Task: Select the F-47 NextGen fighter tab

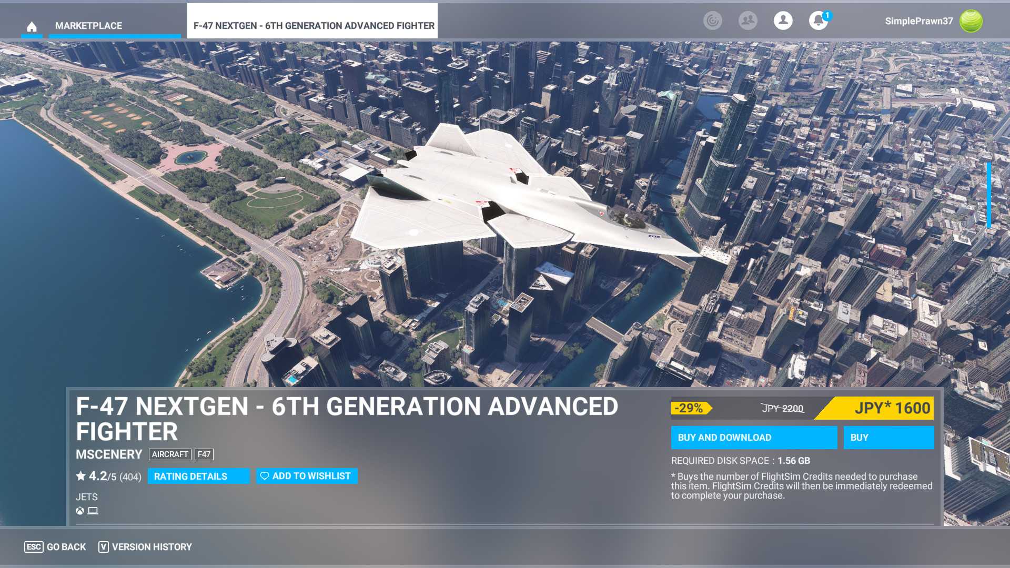Action: pos(314,26)
